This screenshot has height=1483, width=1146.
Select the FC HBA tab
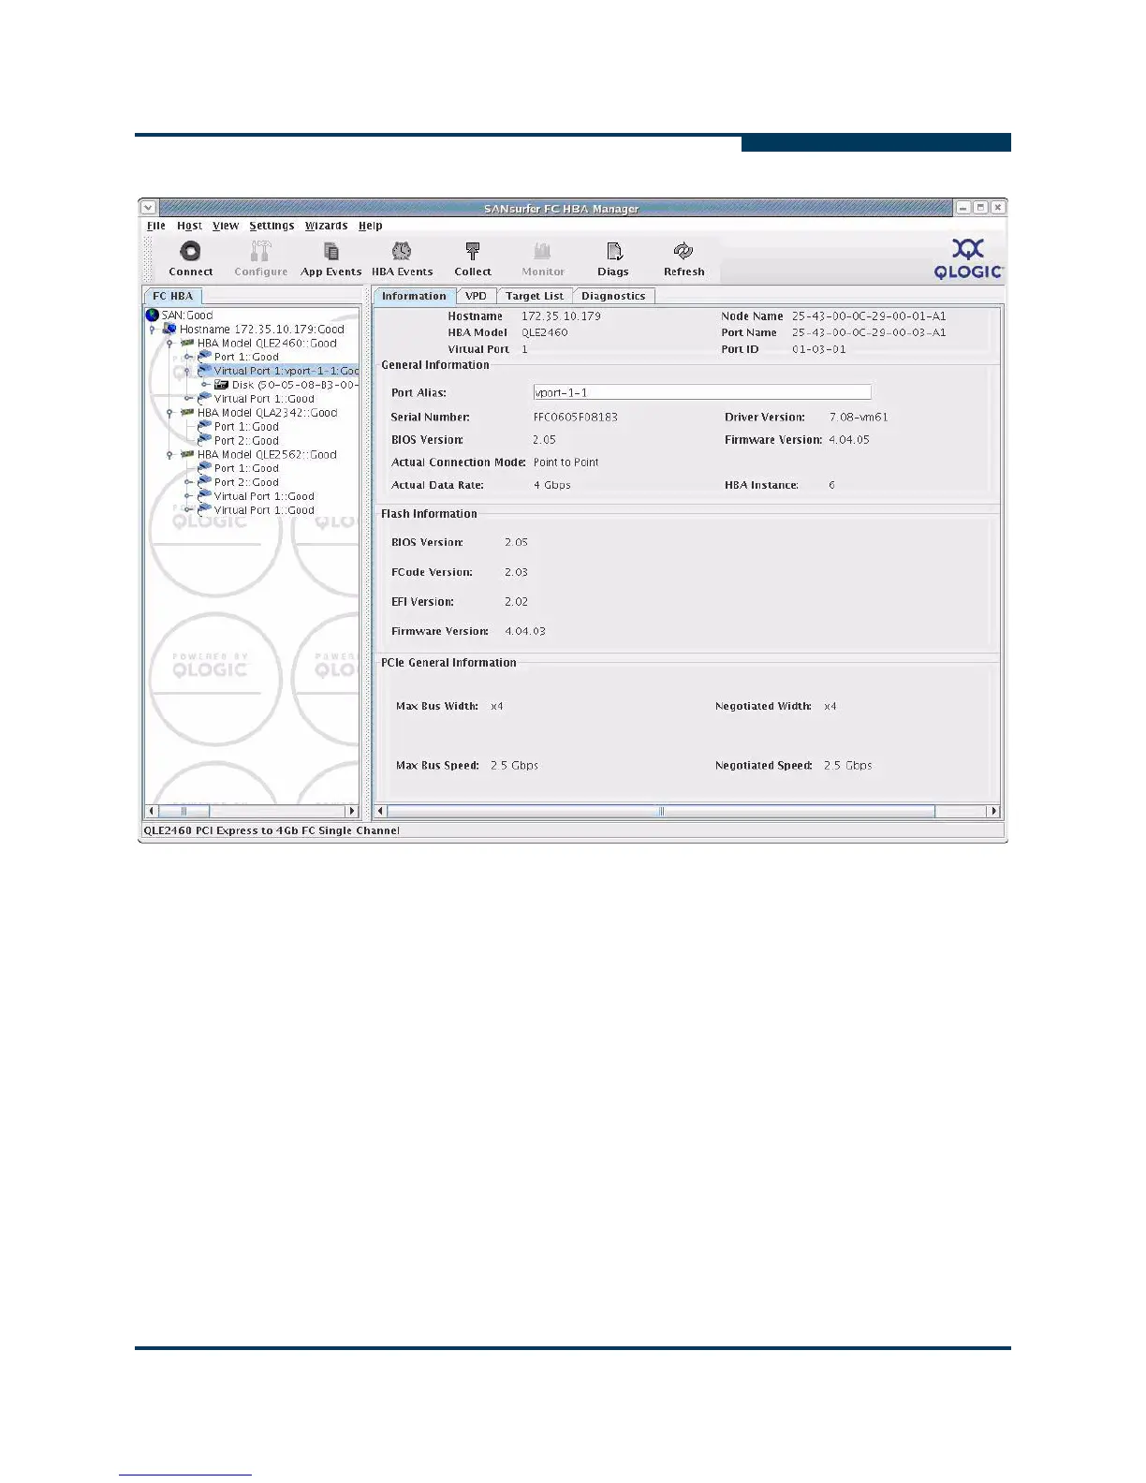pyautogui.click(x=172, y=296)
